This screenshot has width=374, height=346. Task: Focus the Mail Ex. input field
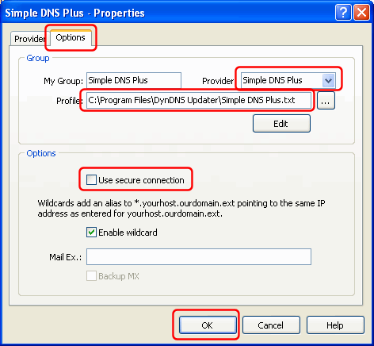coord(199,256)
